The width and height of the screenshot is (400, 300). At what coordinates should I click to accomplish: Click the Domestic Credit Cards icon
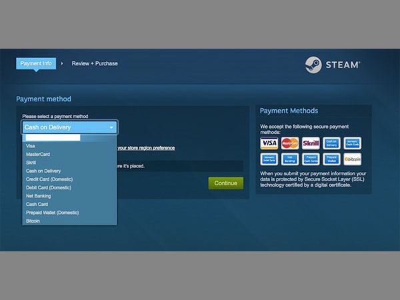tap(352, 143)
